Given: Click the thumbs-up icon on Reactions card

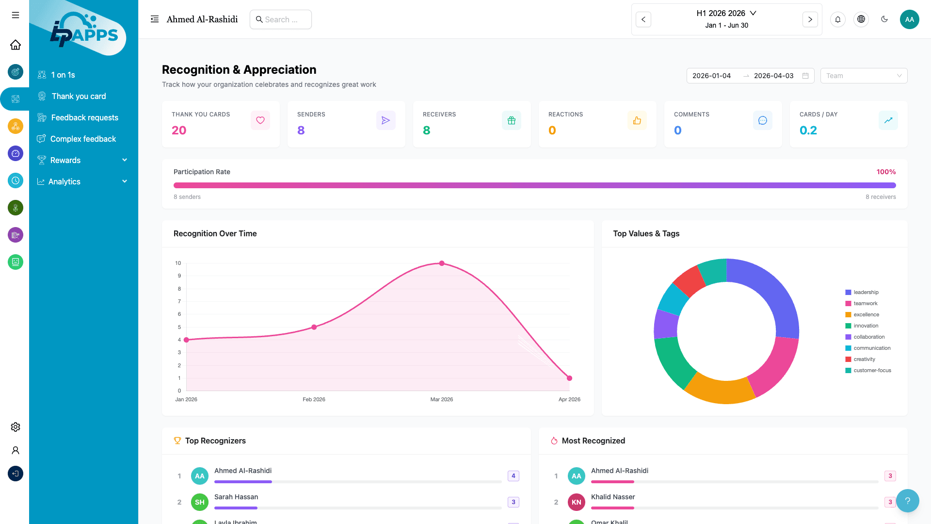Looking at the screenshot, I should [x=637, y=120].
